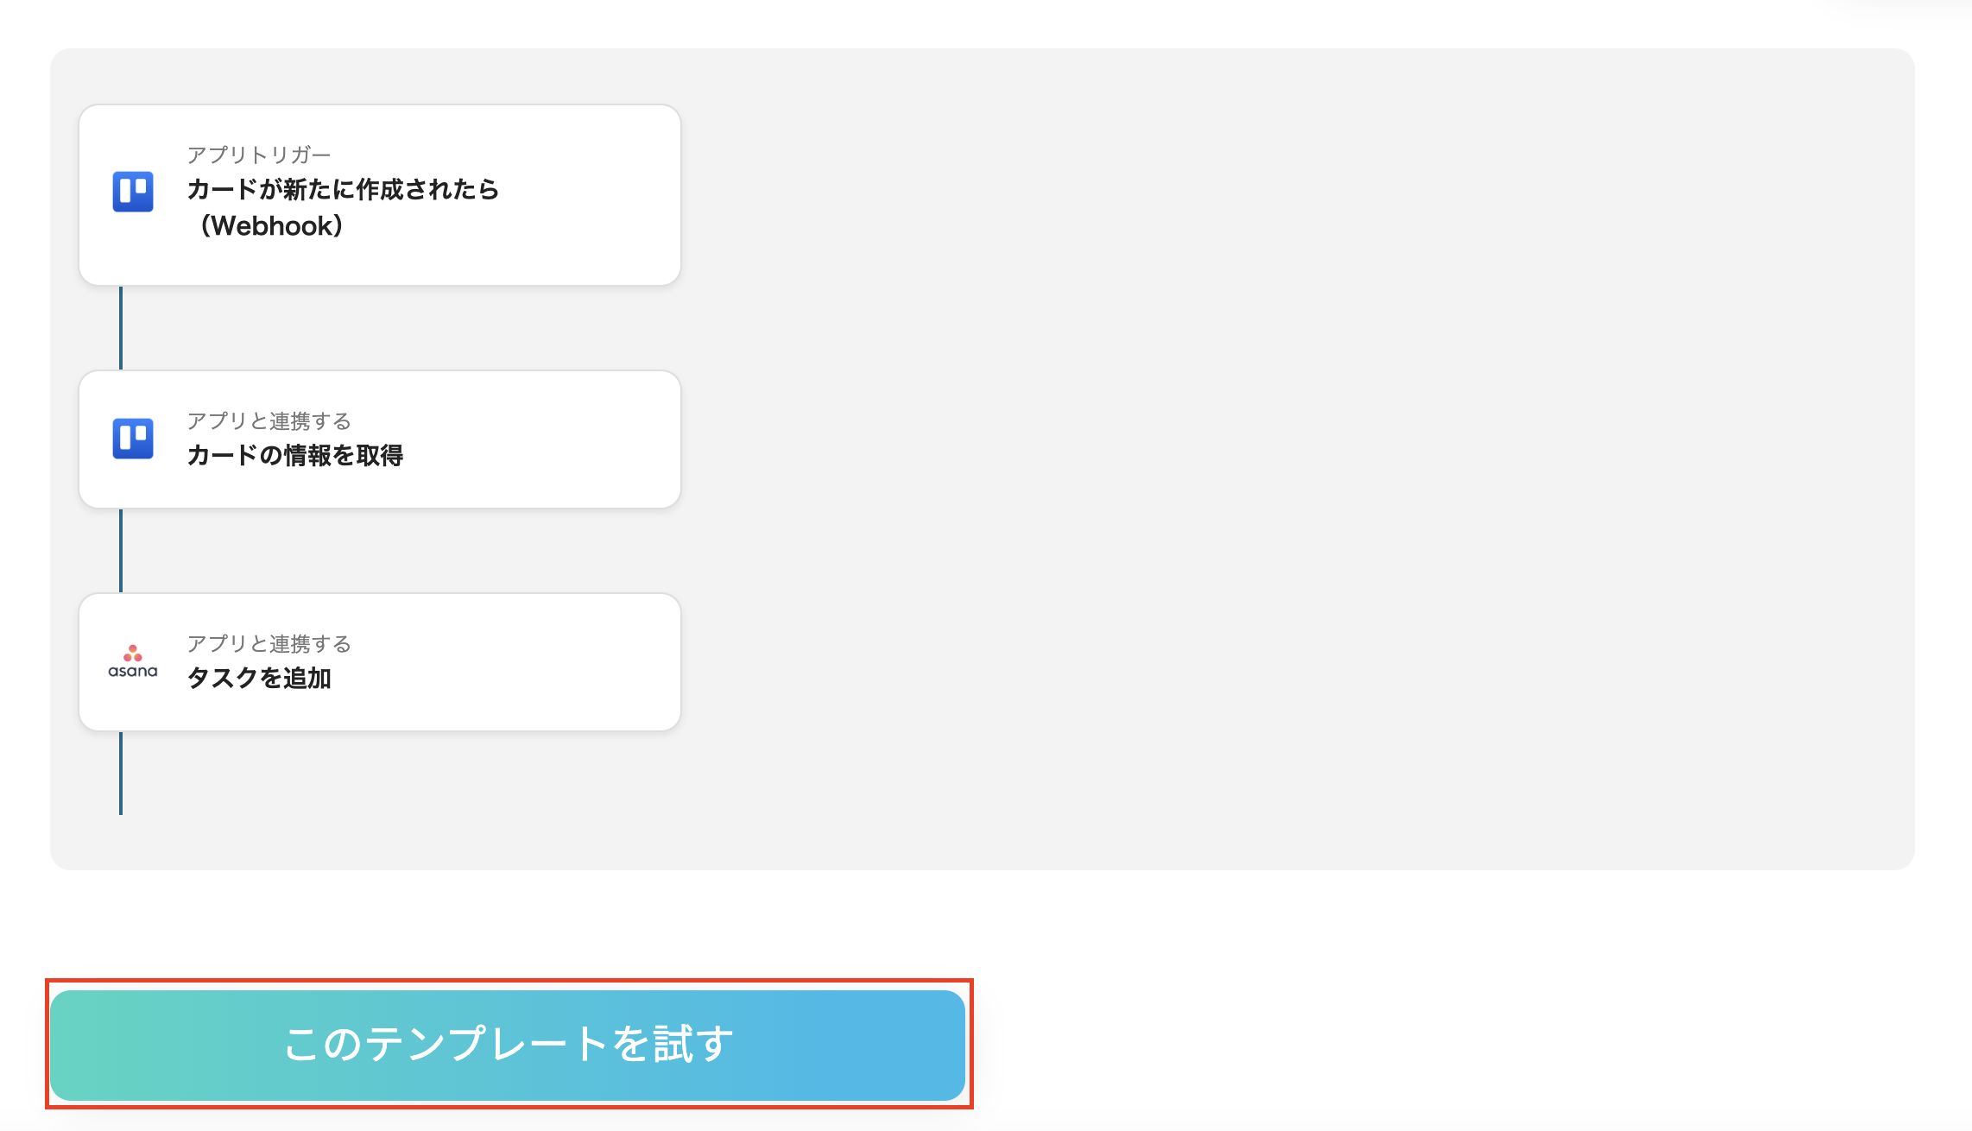Click the このテンプレートを試す button

click(510, 1044)
